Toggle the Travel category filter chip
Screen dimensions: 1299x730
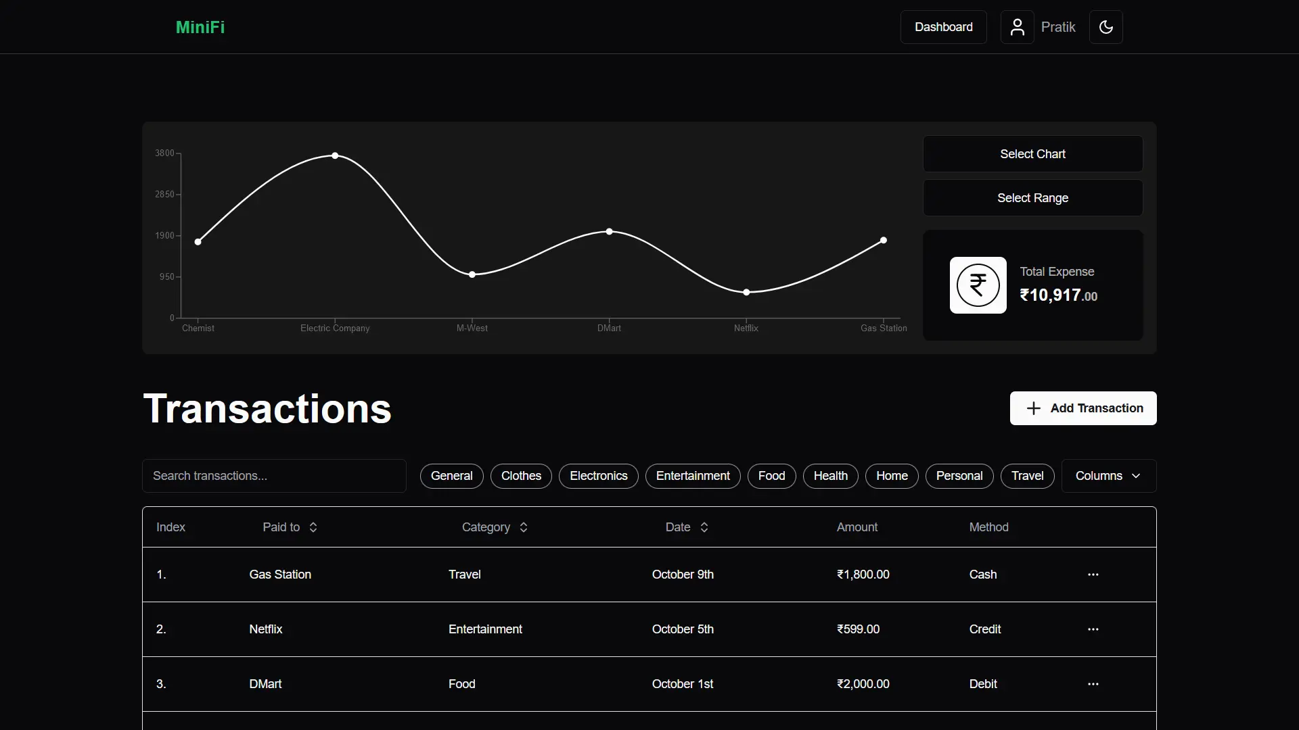(1027, 476)
